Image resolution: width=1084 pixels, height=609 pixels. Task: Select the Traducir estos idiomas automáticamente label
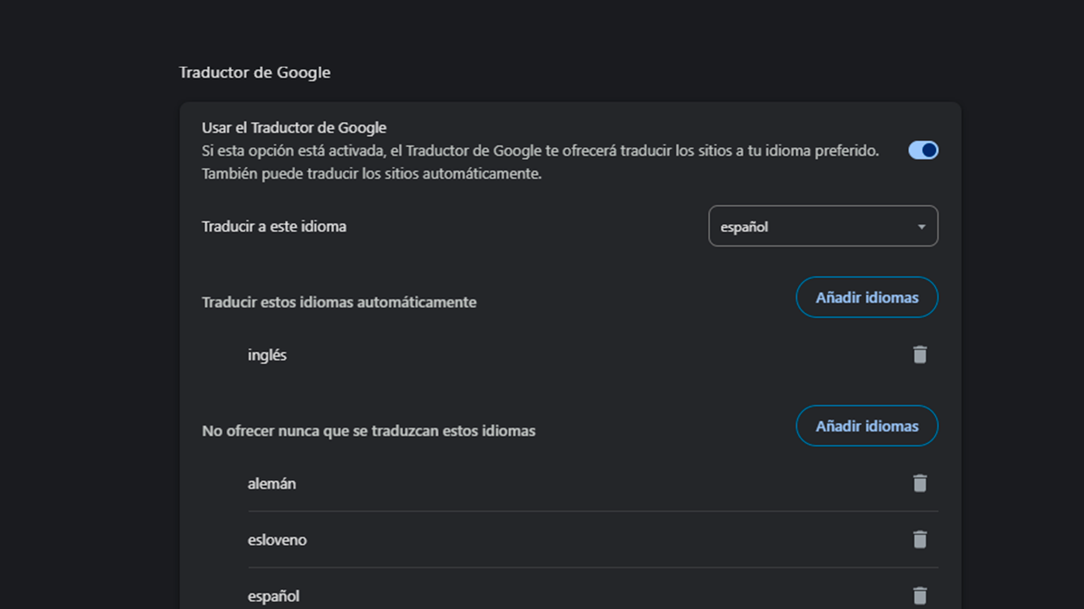tap(339, 302)
